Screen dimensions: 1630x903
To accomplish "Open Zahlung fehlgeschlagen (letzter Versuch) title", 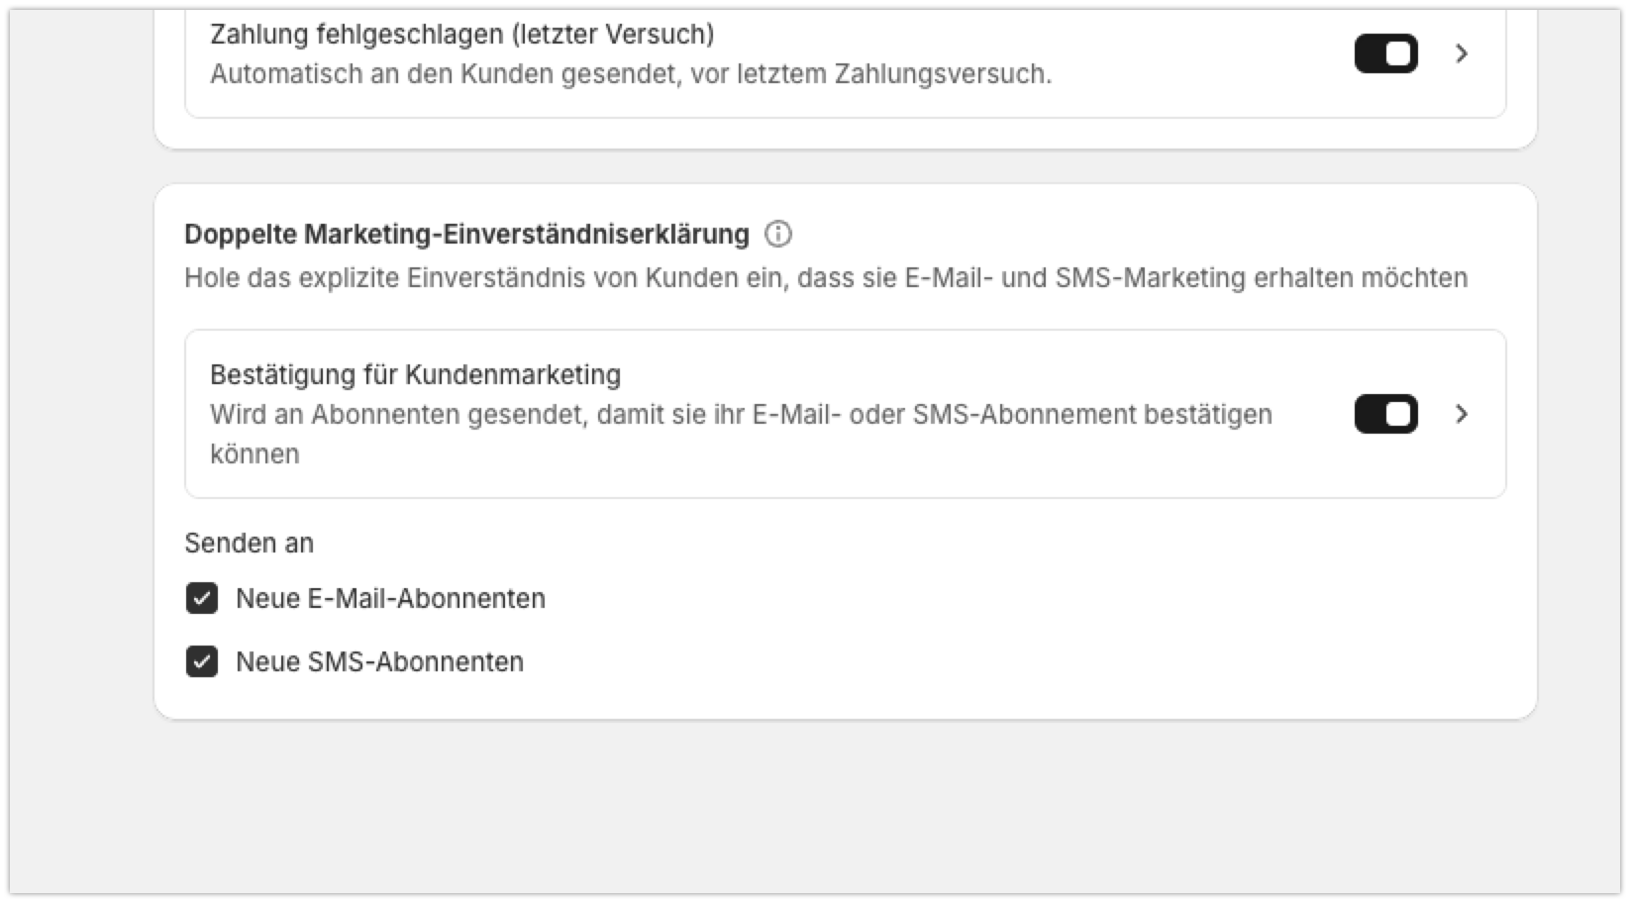I will click(x=462, y=34).
